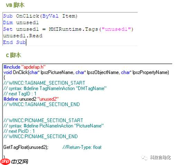Click the WeChat watermark icon
Viewport: 176px width, 165px height.
[145, 157]
